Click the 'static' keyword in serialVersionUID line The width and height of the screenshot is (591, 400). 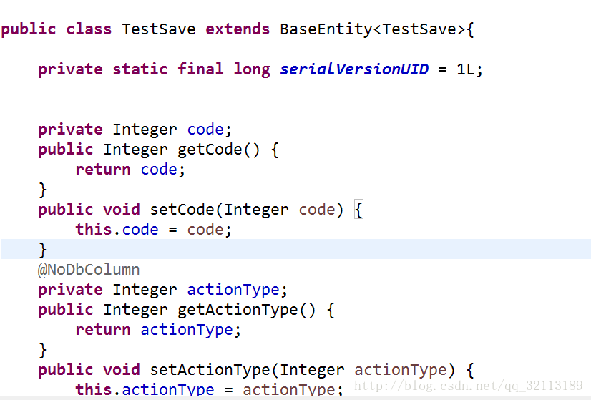click(x=140, y=69)
